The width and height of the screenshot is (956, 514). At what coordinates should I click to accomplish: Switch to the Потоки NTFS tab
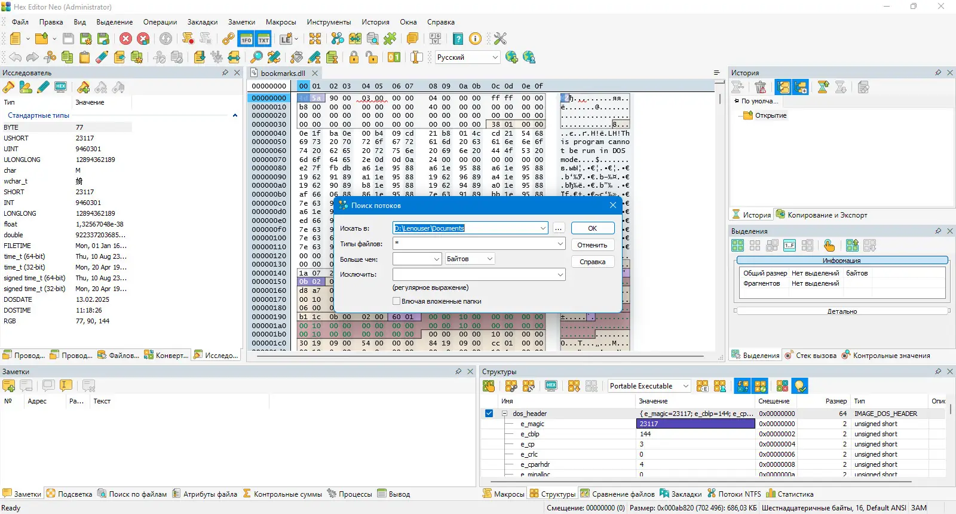click(734, 494)
